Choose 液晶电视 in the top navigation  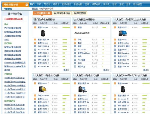click(x=96, y=5)
